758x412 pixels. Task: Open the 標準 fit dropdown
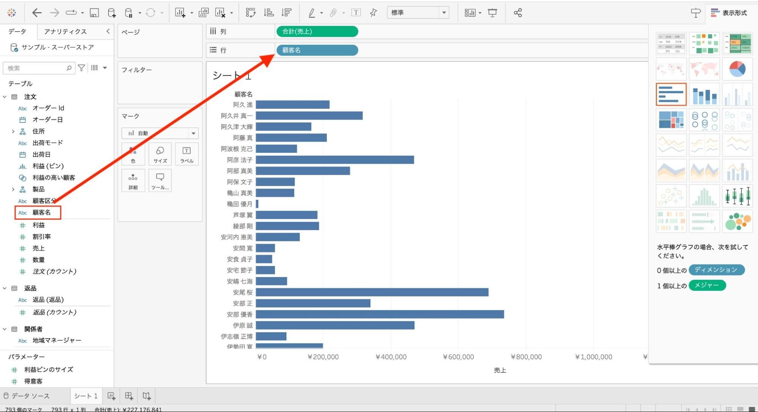(x=418, y=13)
